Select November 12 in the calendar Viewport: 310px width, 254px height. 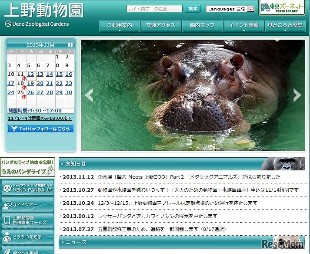30,74
